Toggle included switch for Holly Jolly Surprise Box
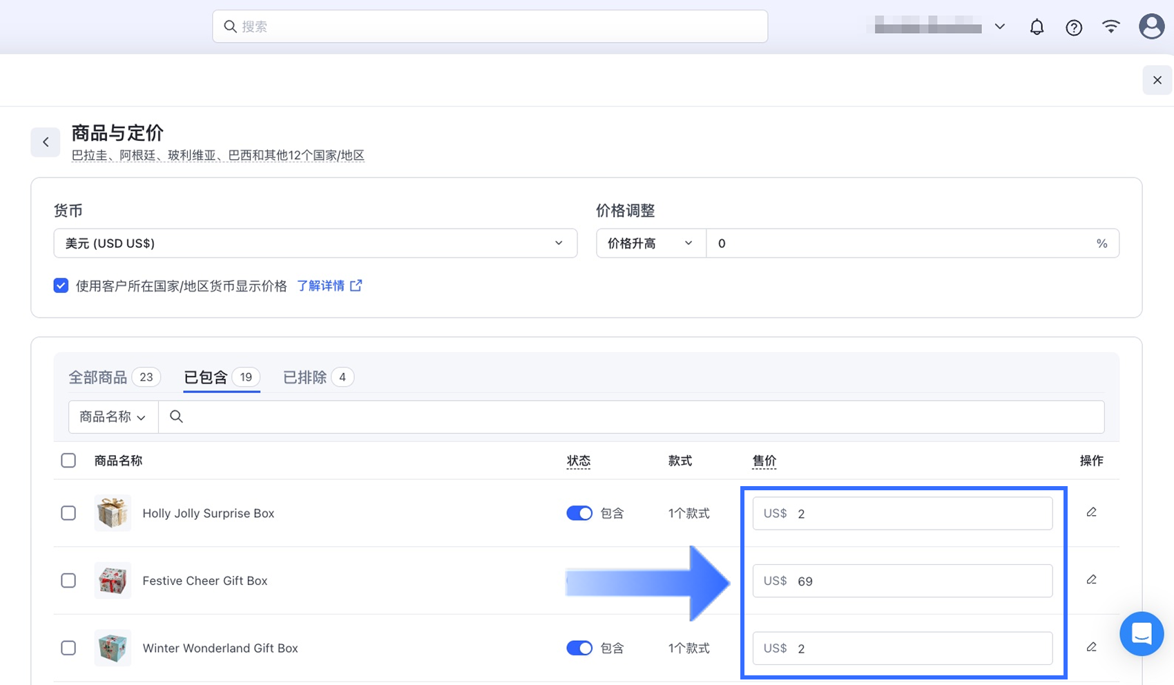The height and width of the screenshot is (685, 1174). (x=579, y=513)
